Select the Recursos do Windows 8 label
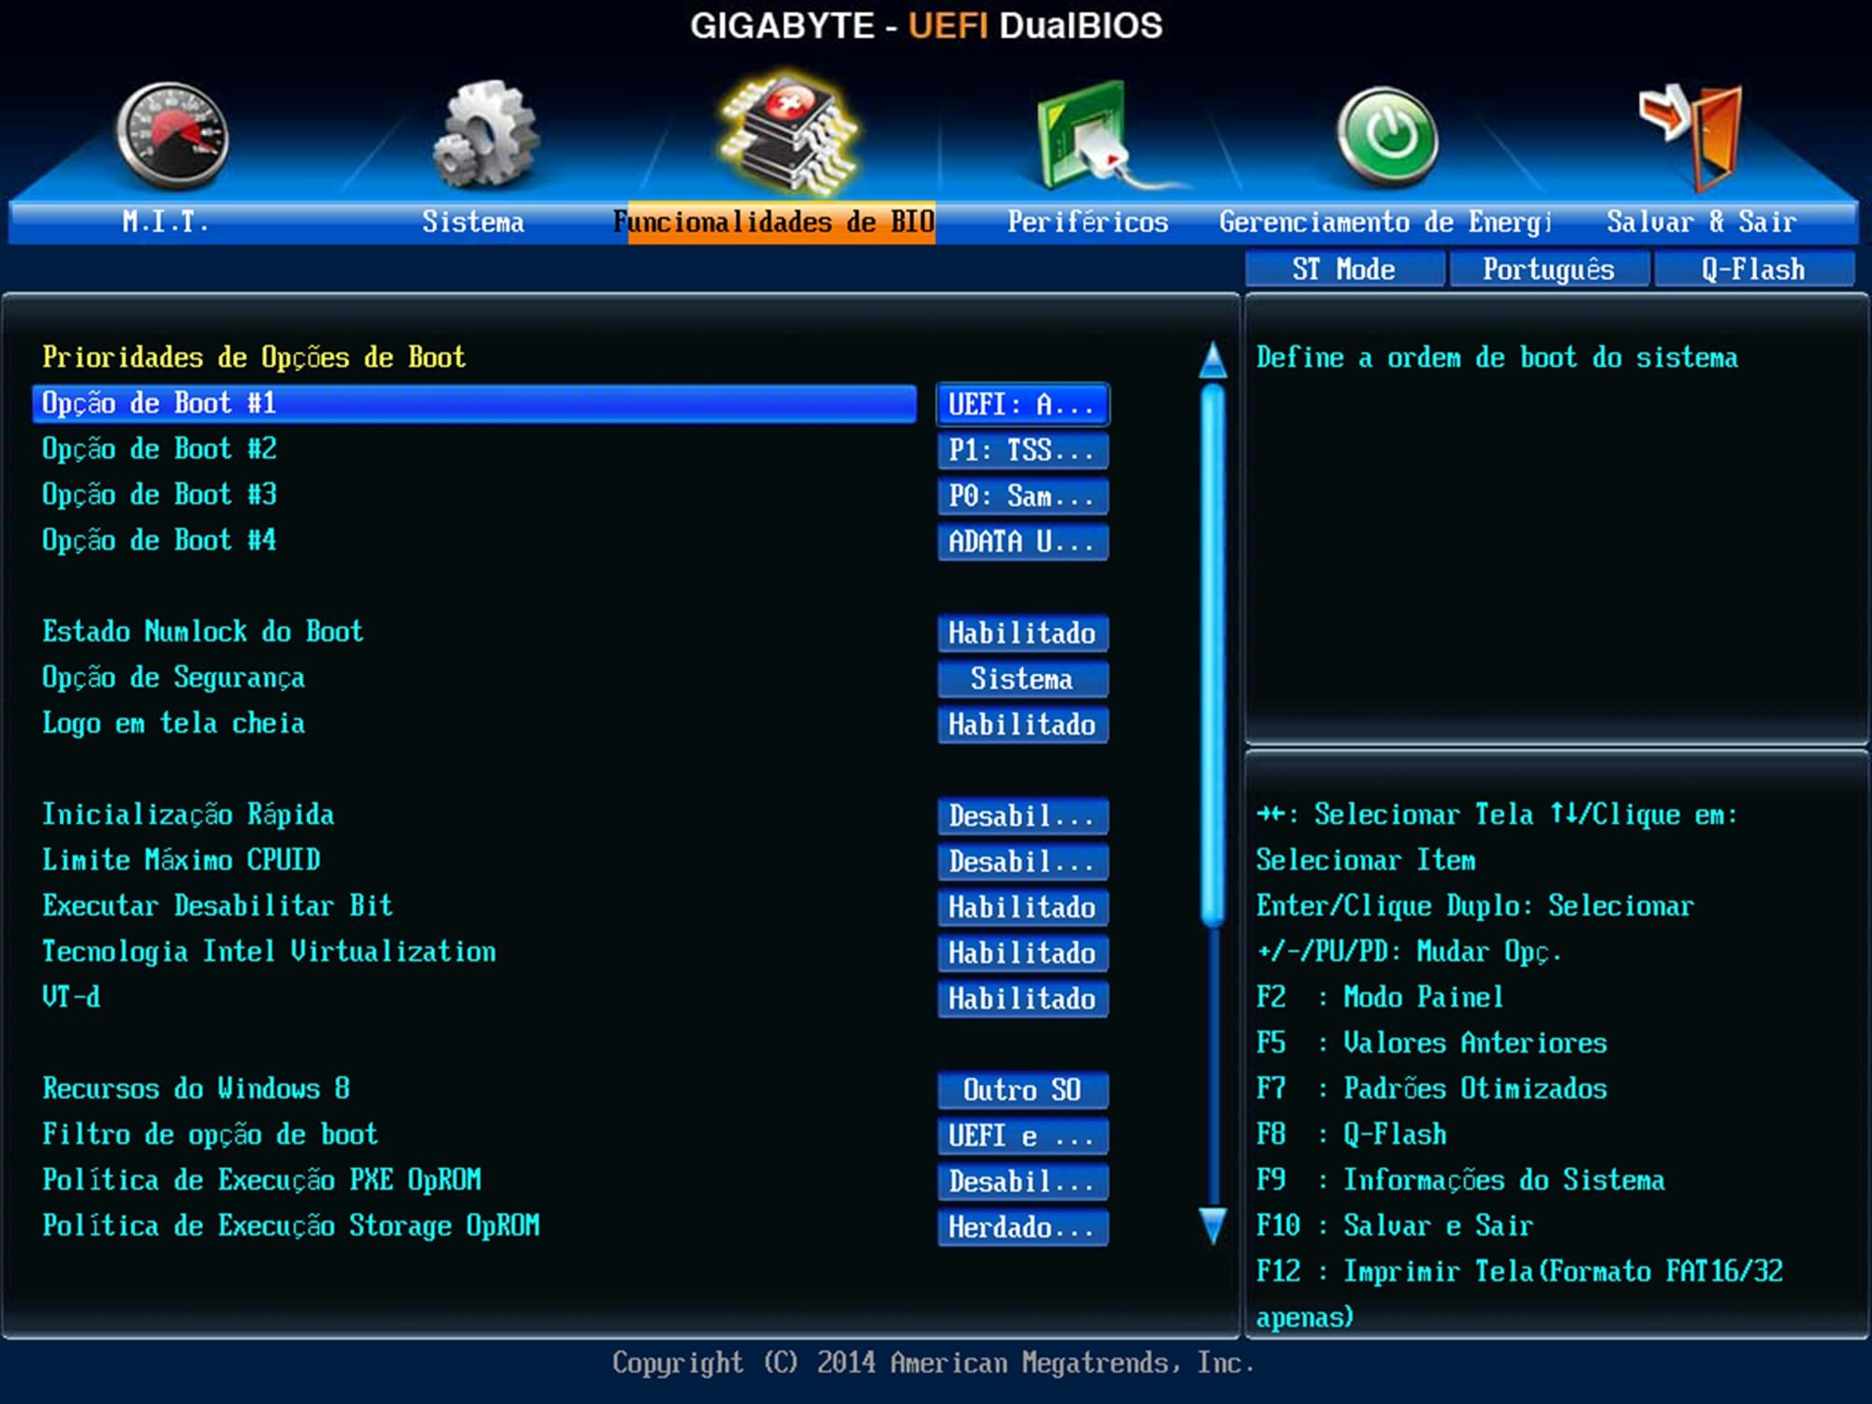Screen dimensions: 1872x1404 [196, 1089]
